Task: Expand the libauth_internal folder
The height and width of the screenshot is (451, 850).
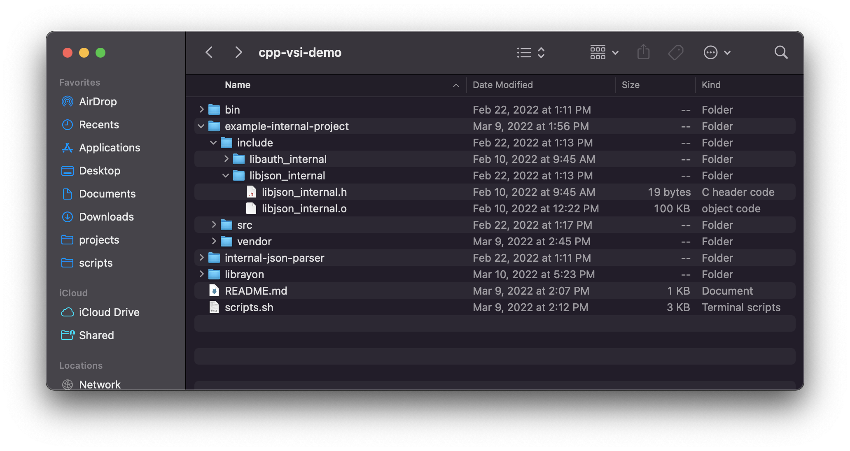Action: [x=226, y=159]
